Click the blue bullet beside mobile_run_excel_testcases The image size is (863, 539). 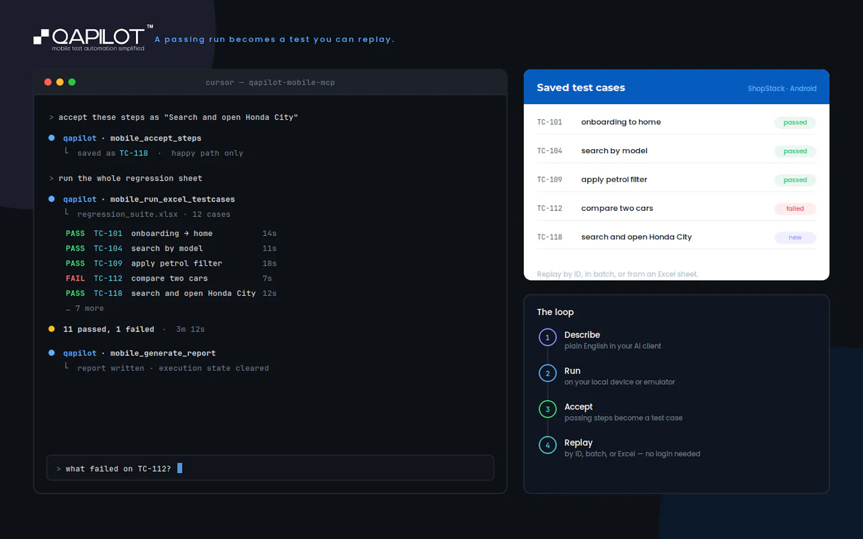52,199
